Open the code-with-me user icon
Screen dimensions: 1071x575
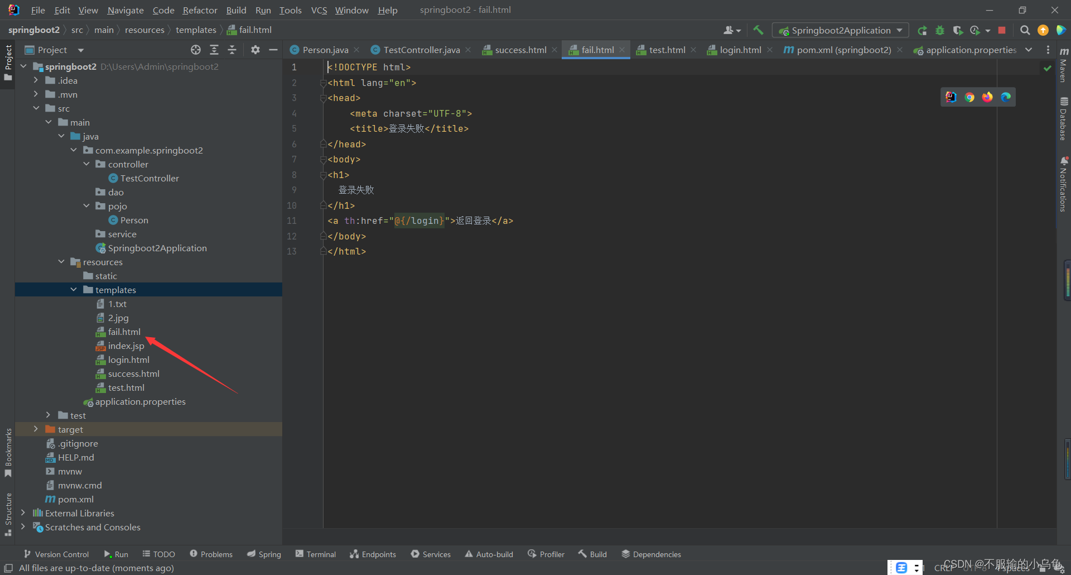pyautogui.click(x=732, y=30)
